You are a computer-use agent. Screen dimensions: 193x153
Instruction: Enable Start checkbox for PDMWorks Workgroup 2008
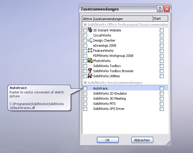[162, 56]
